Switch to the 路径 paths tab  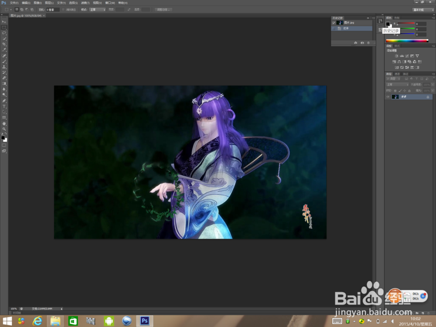tap(405, 74)
